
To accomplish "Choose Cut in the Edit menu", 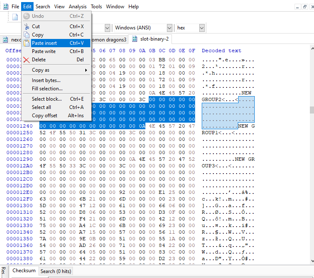I will pos(56,27).
